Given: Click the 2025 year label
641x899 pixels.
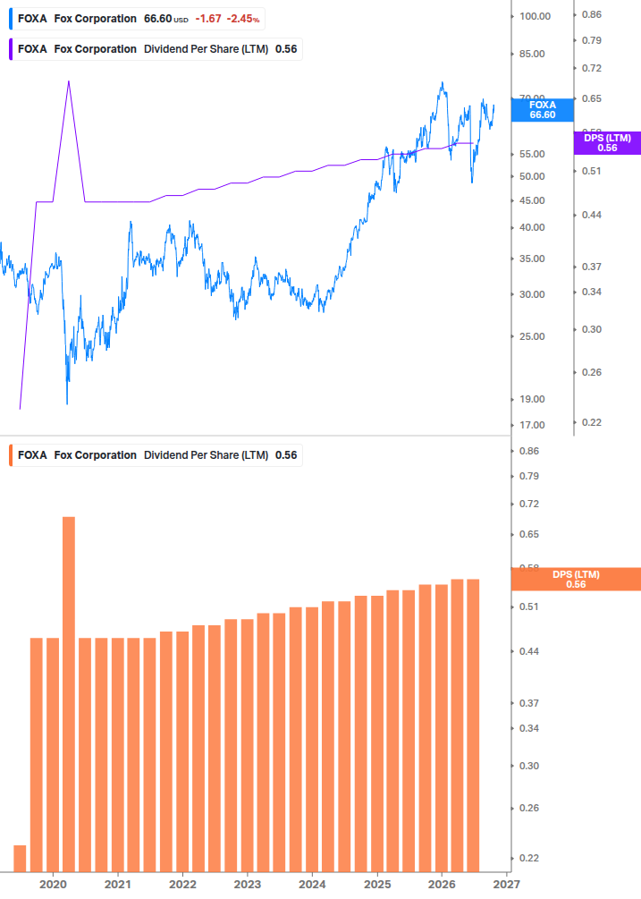Looking at the screenshot, I should [x=377, y=885].
